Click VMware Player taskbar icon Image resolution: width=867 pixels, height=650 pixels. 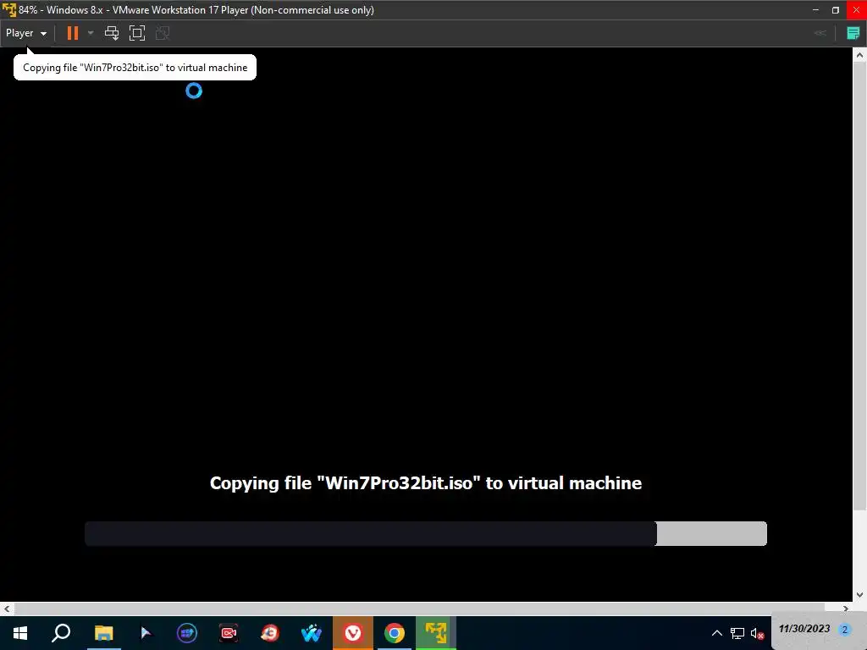pos(436,633)
